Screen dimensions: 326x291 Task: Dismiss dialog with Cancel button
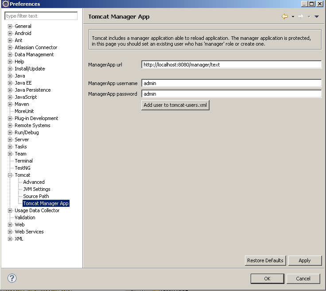(x=303, y=279)
